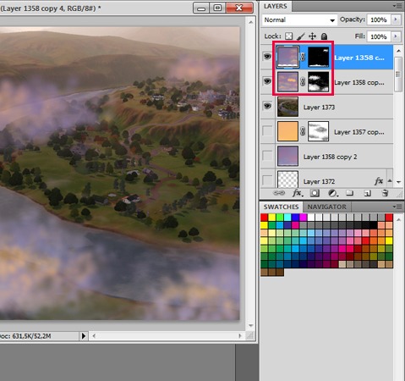The width and height of the screenshot is (405, 381).
Task: Click the create new layer icon
Action: pos(367,193)
